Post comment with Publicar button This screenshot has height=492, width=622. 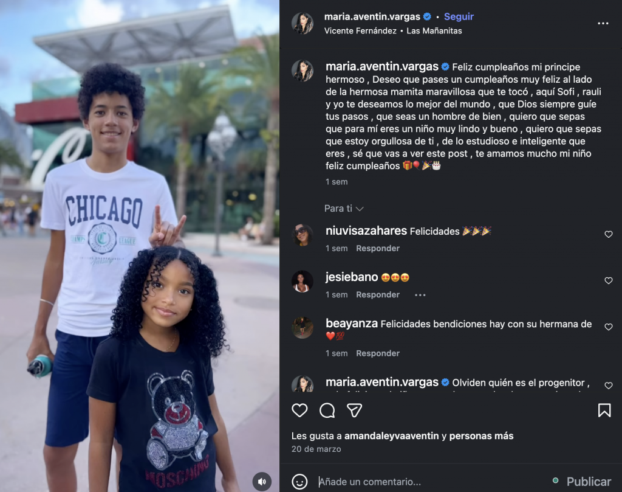[x=589, y=482]
